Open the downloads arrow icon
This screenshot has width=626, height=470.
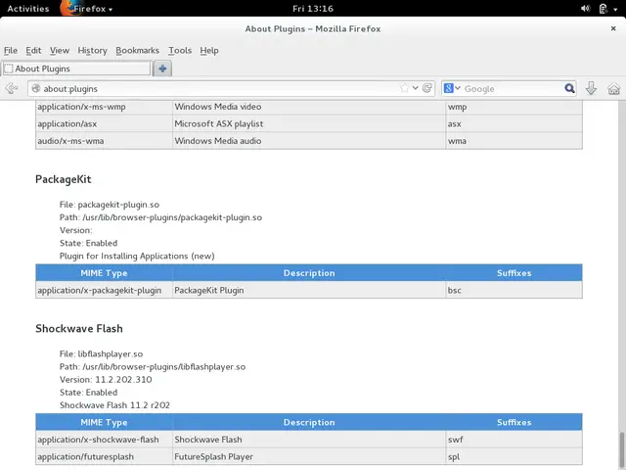(x=591, y=88)
